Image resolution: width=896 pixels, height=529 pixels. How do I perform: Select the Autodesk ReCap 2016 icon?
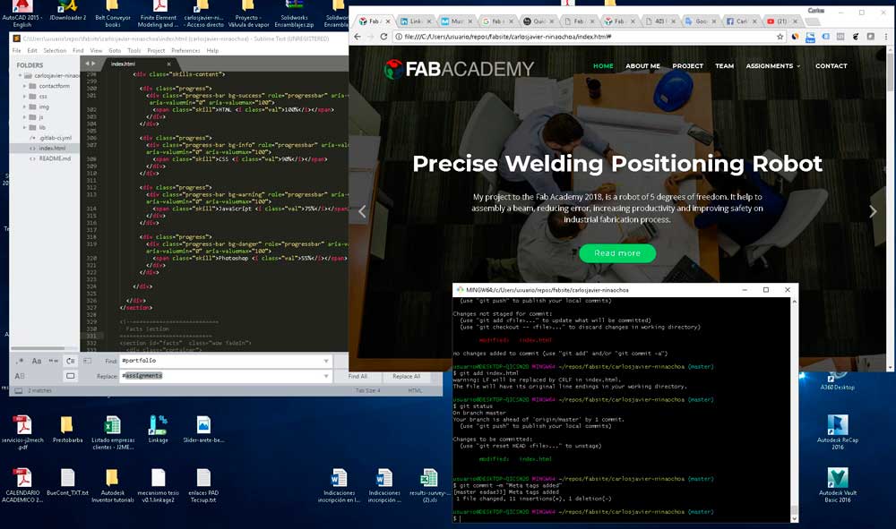click(837, 432)
